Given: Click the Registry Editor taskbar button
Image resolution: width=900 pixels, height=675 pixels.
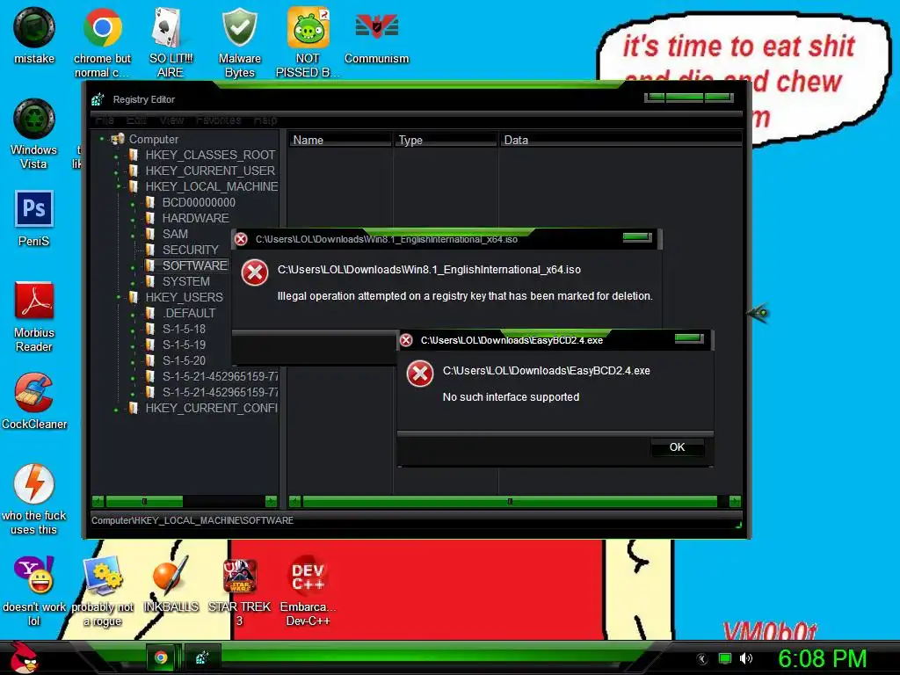Looking at the screenshot, I should click(201, 657).
